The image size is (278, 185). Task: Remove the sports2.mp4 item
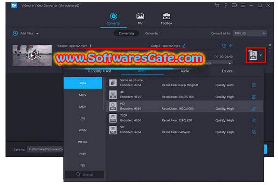(270, 45)
